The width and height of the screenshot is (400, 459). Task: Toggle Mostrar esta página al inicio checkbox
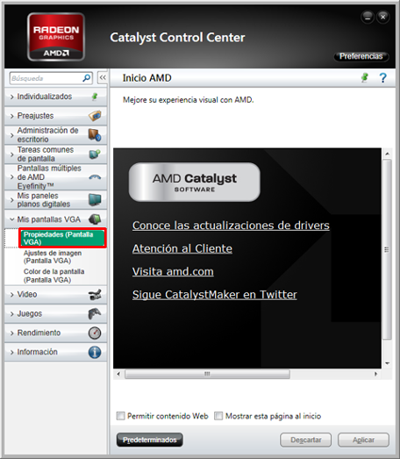[x=218, y=416]
